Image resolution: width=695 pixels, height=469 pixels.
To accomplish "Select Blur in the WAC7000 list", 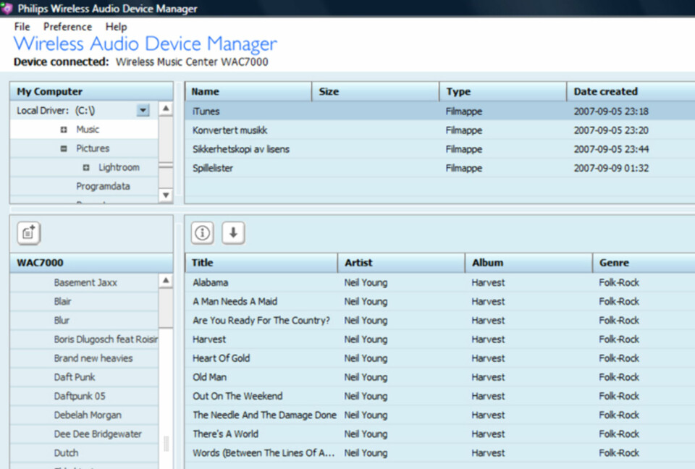I will tap(84, 321).
